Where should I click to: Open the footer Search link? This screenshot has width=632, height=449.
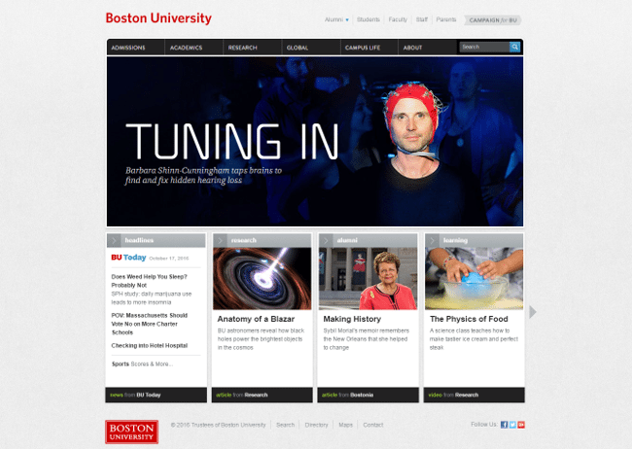click(285, 425)
